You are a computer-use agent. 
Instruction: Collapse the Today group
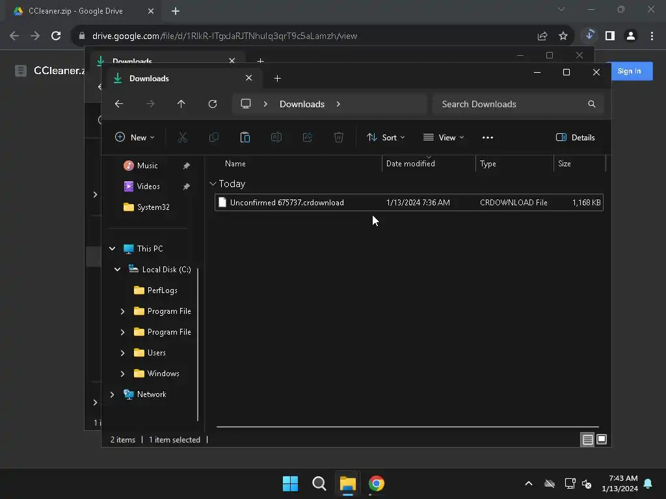(x=213, y=184)
